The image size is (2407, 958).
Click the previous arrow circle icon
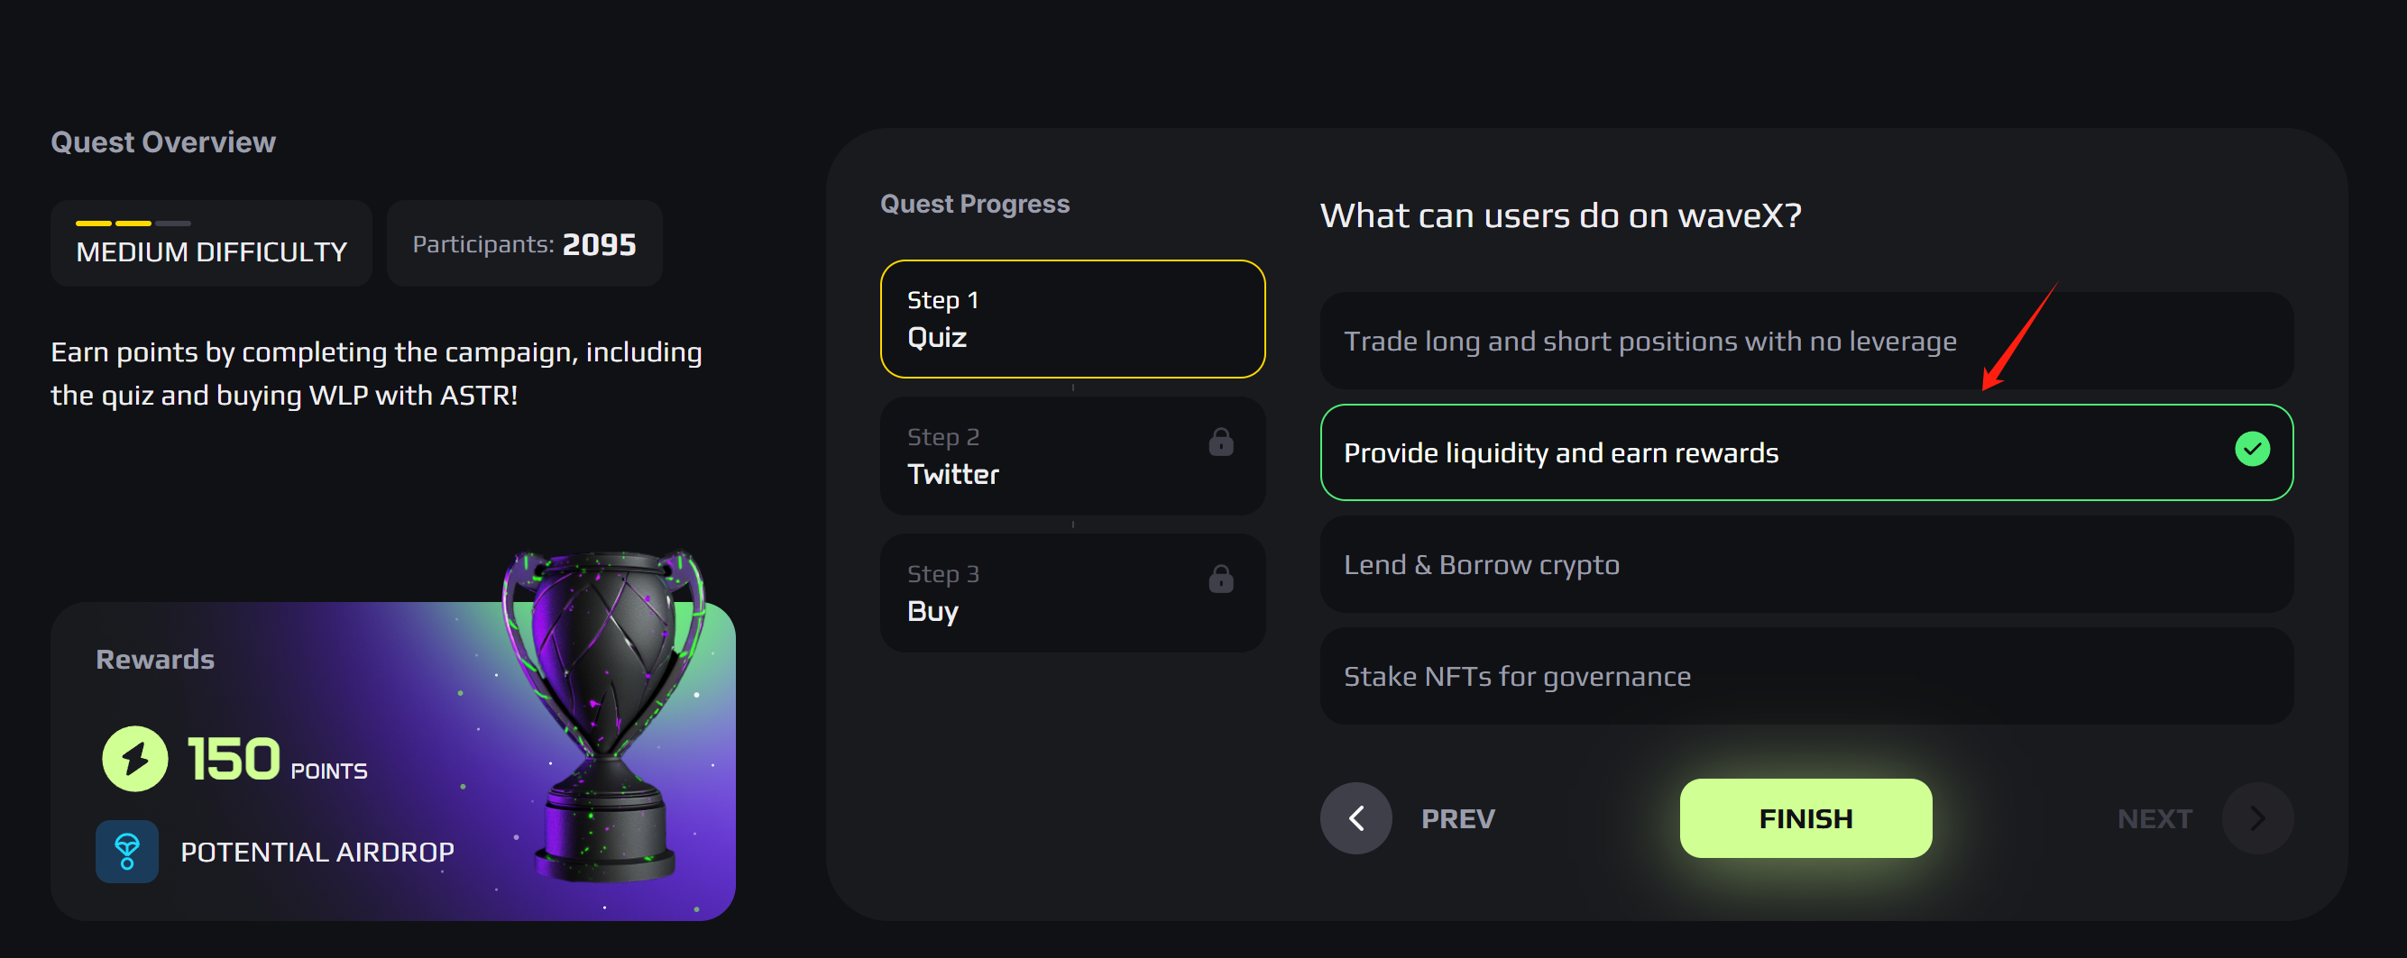click(x=1355, y=818)
